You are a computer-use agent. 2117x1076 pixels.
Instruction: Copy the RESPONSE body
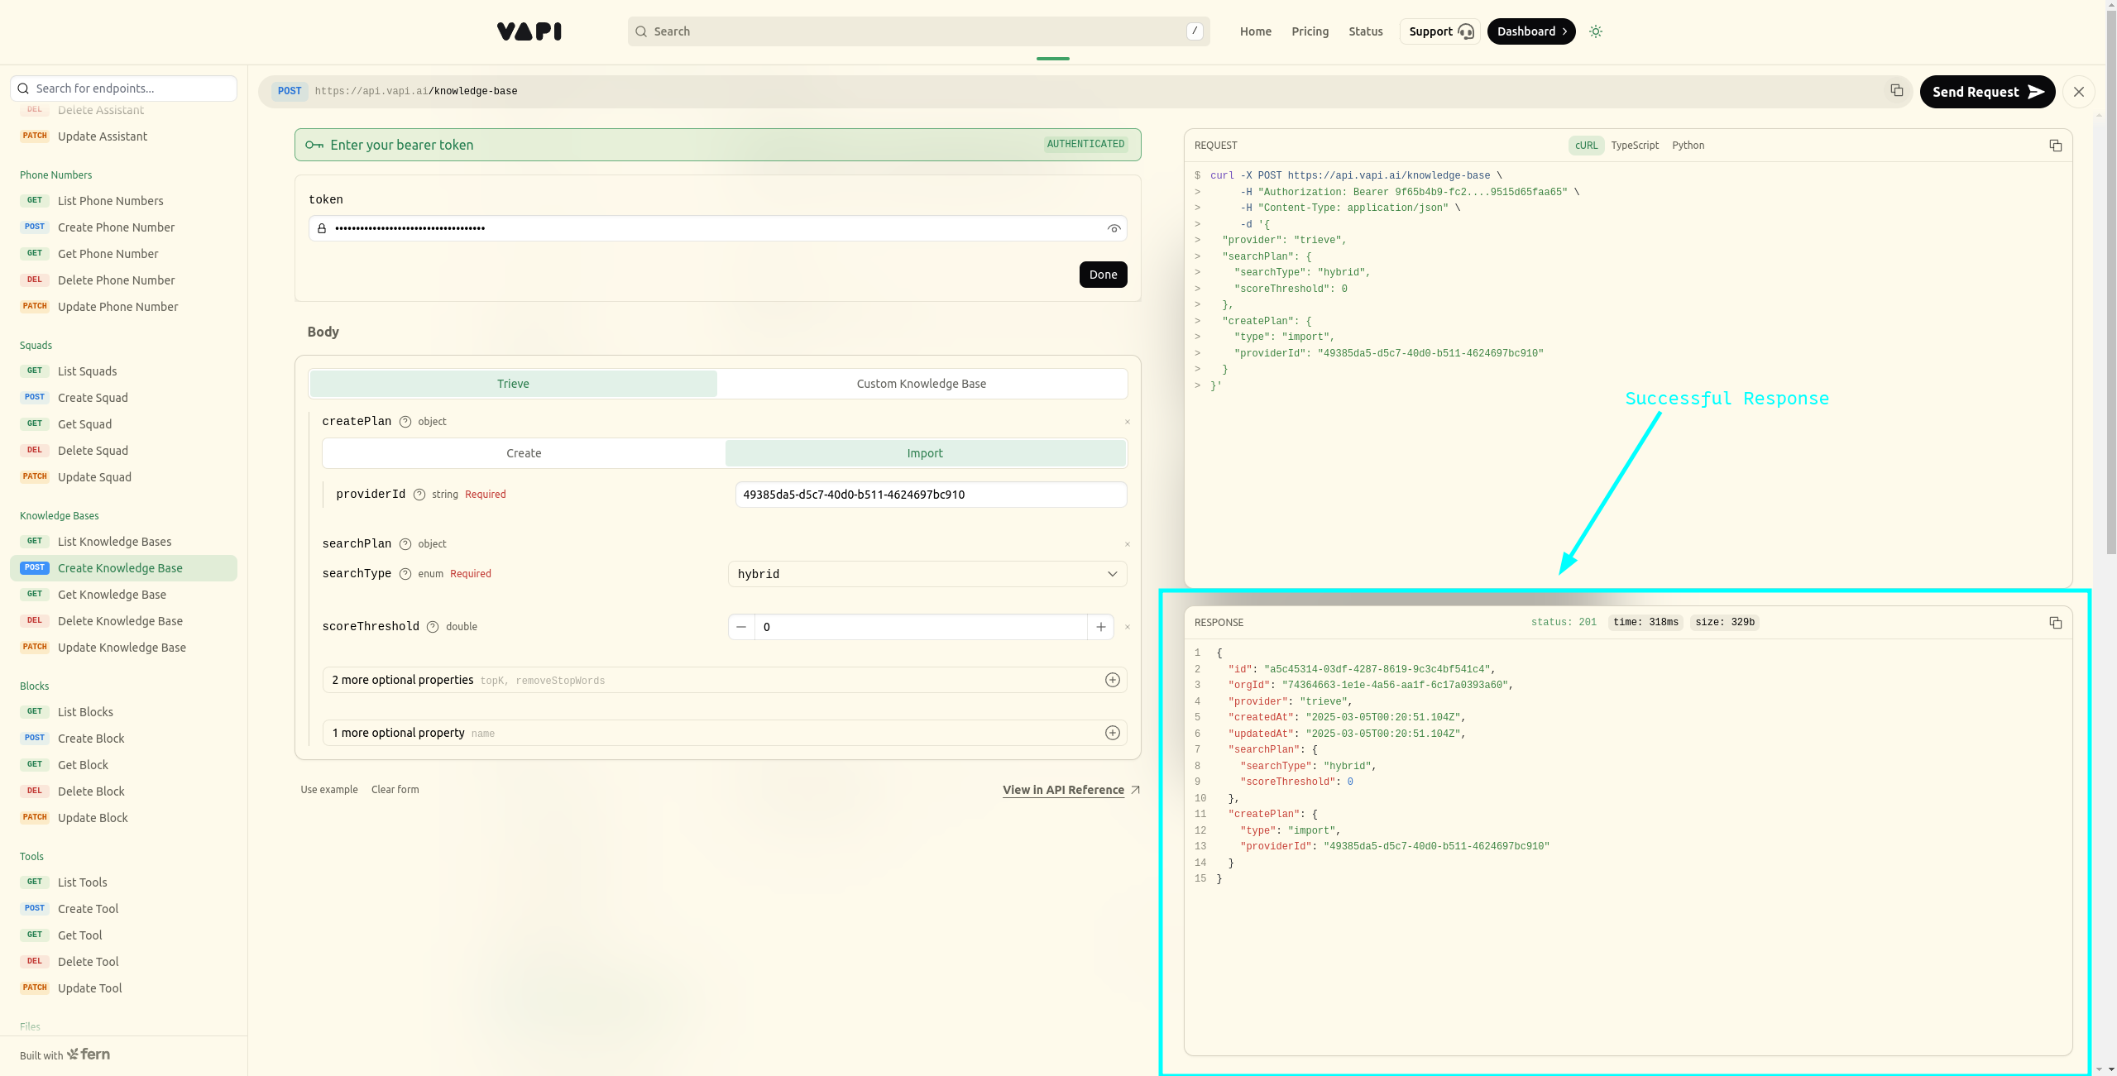click(2055, 623)
